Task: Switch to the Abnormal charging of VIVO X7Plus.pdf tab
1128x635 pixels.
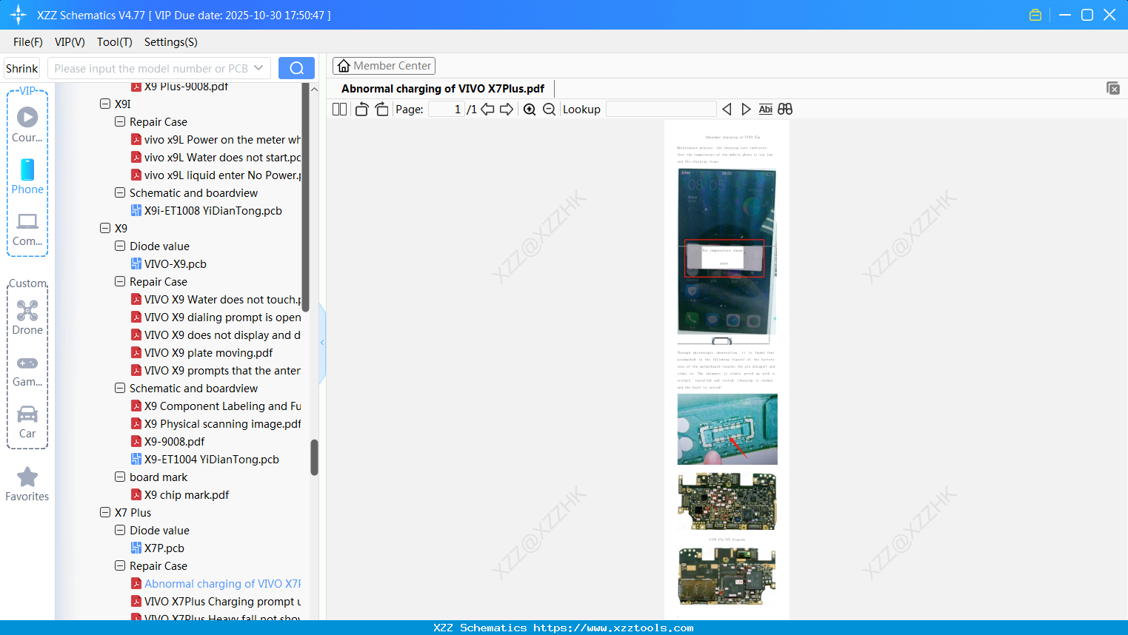Action: coord(443,89)
